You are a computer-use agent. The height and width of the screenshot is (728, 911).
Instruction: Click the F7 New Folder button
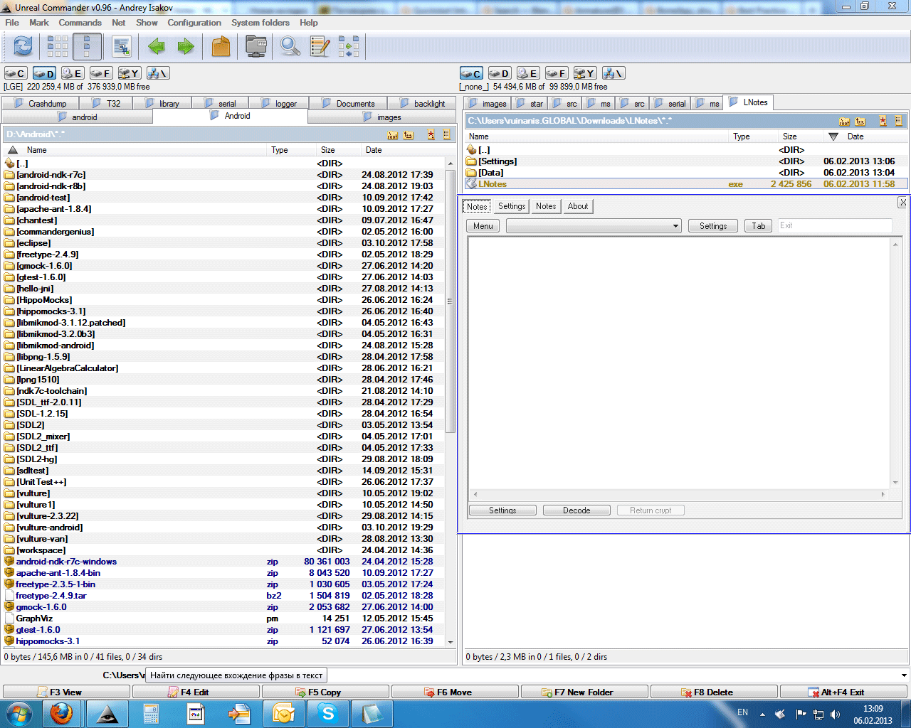(x=584, y=692)
